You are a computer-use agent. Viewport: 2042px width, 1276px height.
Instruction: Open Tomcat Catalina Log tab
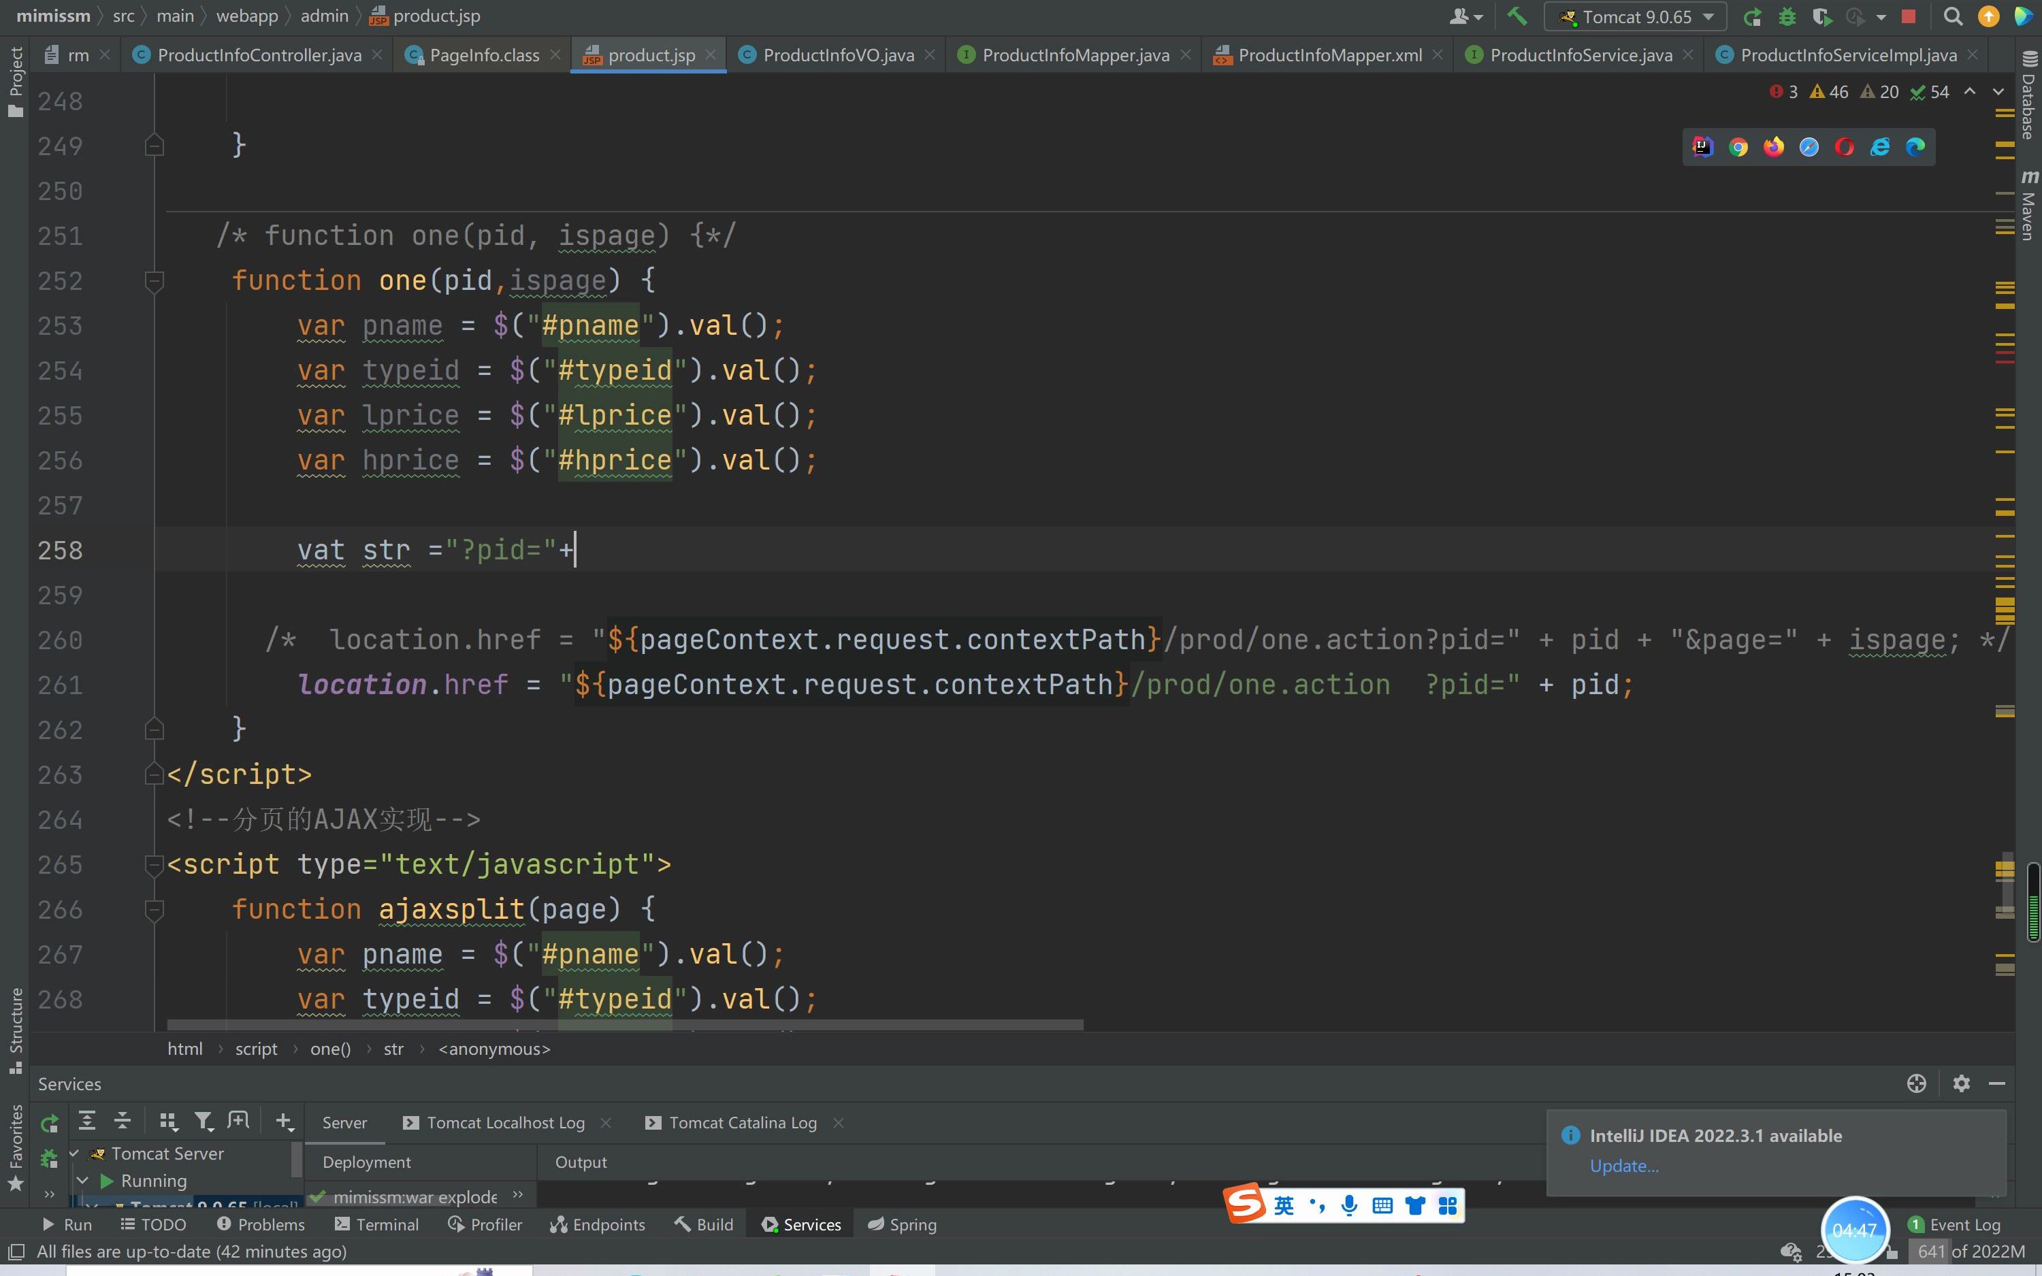pos(743,1122)
